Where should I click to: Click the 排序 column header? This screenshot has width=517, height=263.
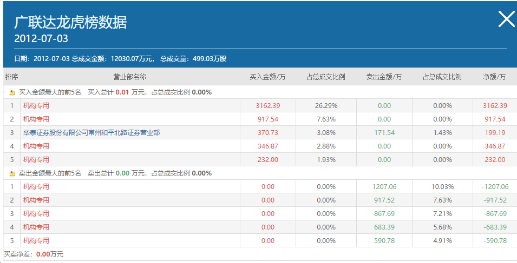tap(11, 77)
